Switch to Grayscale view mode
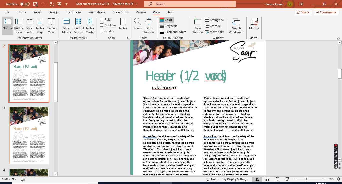The height and width of the screenshot is (184, 342). pyautogui.click(x=168, y=26)
